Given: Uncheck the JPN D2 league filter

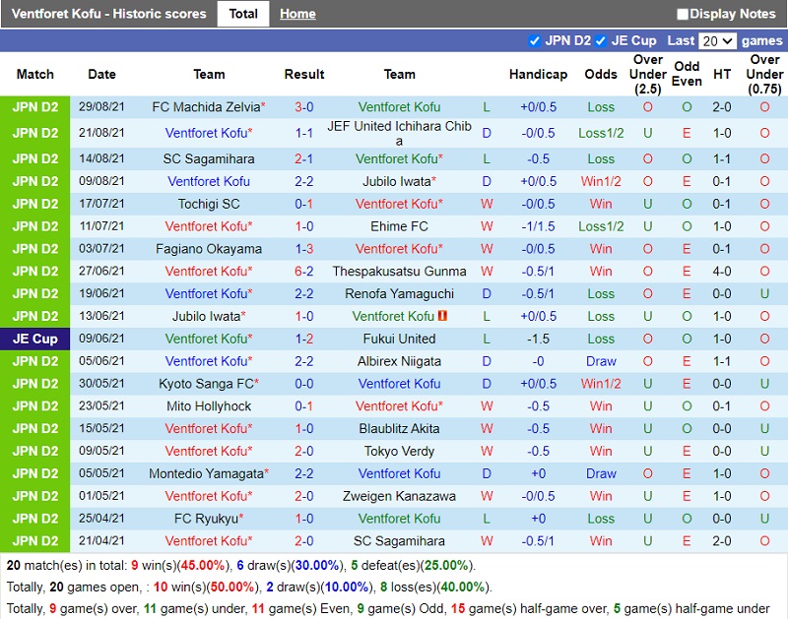Looking at the screenshot, I should tap(535, 40).
